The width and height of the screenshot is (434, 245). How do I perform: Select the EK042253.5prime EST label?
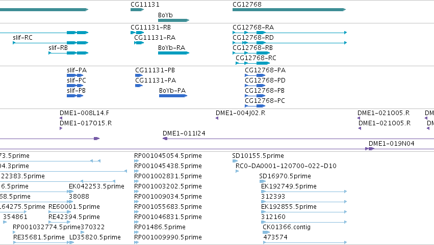tap(96, 186)
